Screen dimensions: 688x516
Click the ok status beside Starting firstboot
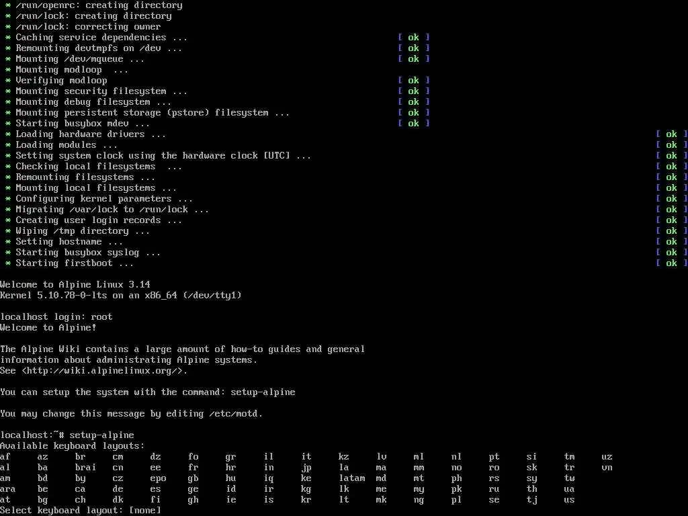(x=671, y=263)
